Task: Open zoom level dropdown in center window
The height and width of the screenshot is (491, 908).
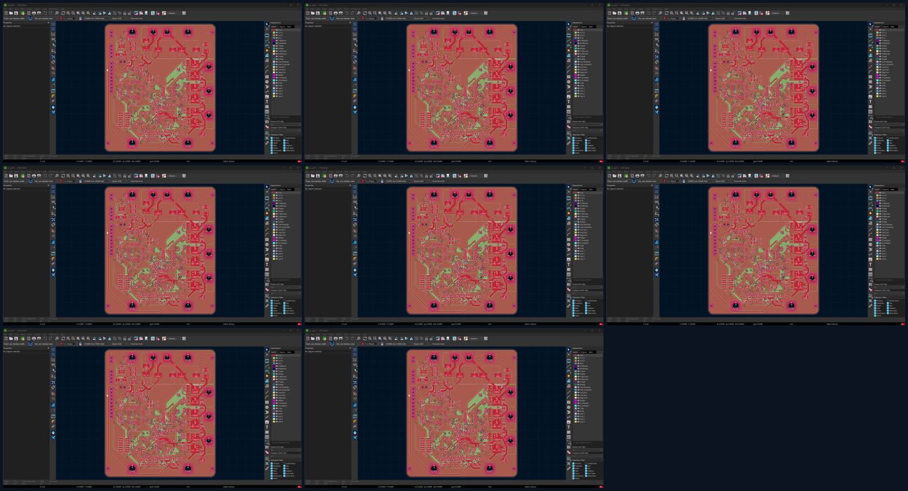Action: coord(420,181)
